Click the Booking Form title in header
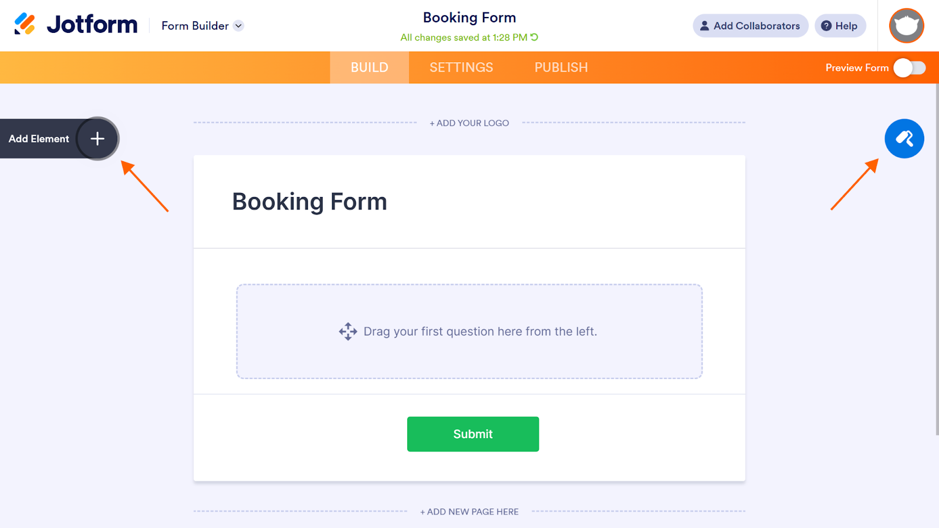The image size is (939, 528). point(469,18)
